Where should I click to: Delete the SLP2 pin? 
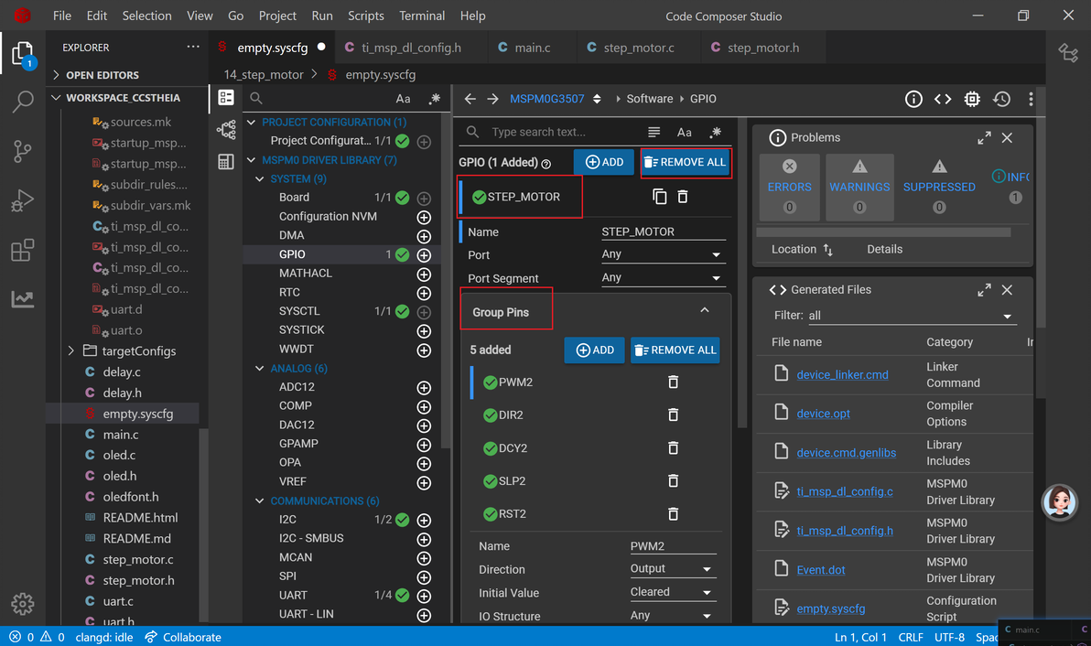pos(673,480)
